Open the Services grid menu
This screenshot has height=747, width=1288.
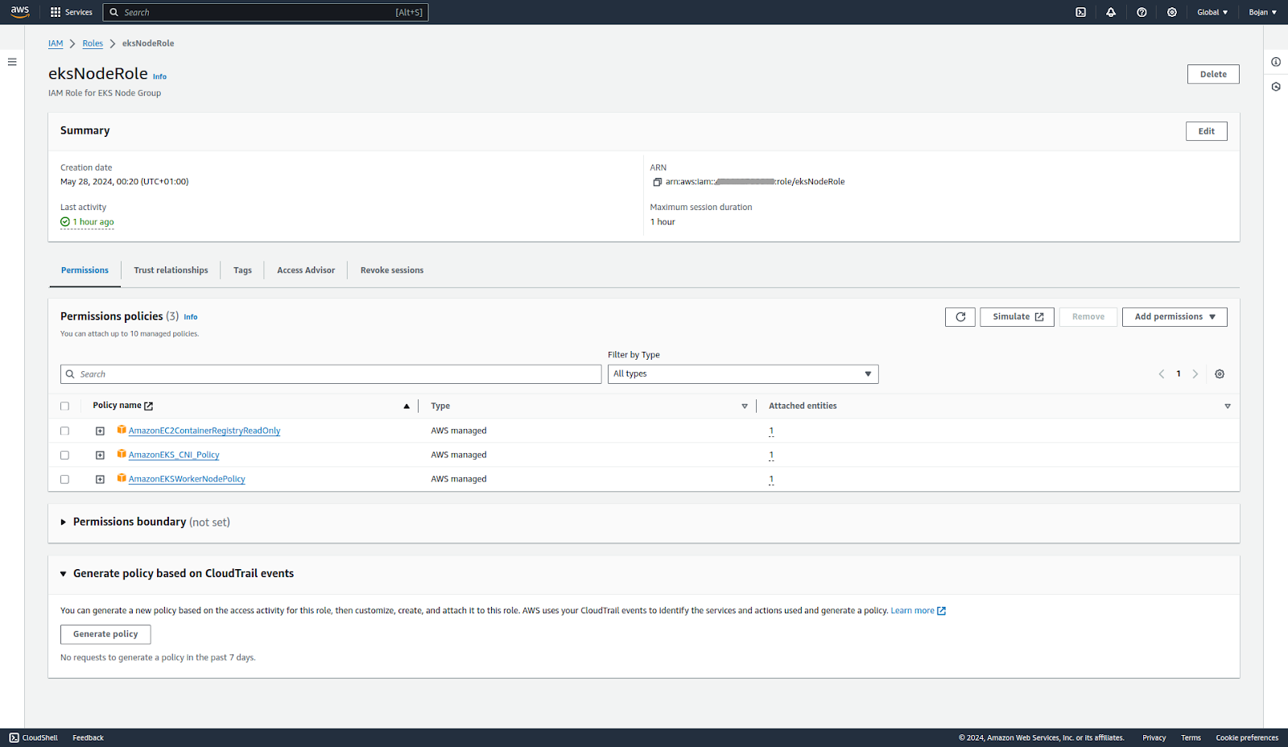(71, 12)
